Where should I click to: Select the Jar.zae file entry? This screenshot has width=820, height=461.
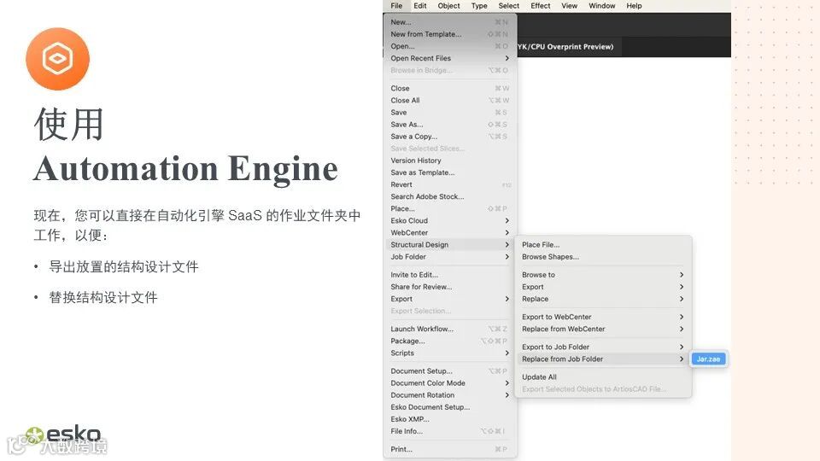708,359
